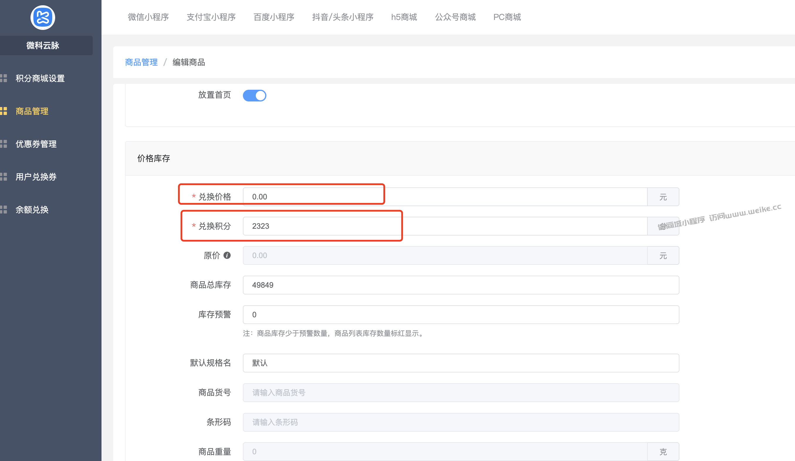Switch to h5商城 tab
Image resolution: width=795 pixels, height=461 pixels.
pos(404,17)
